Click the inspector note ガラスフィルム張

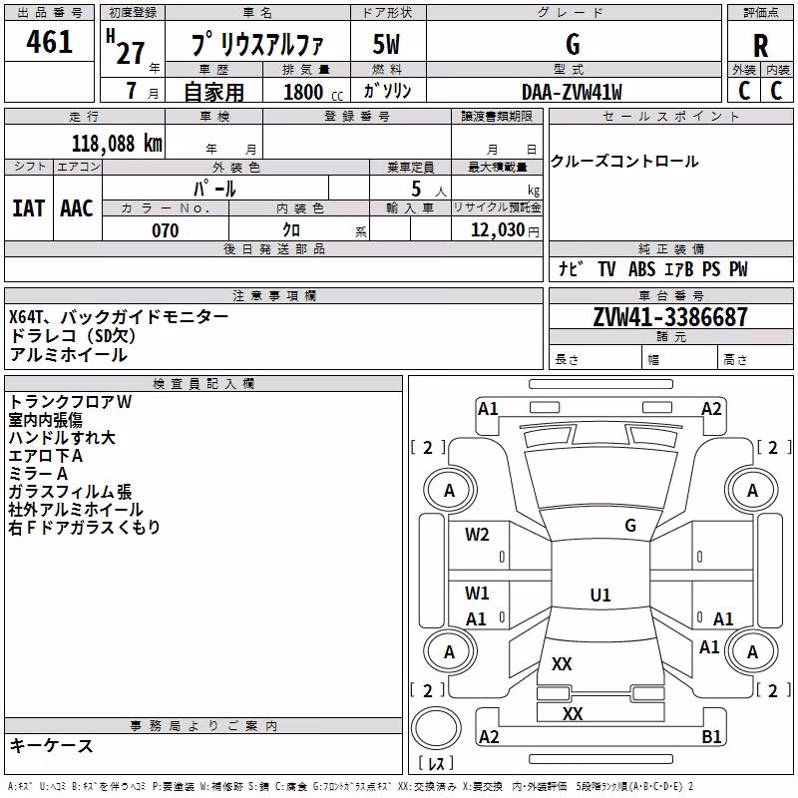tap(70, 492)
